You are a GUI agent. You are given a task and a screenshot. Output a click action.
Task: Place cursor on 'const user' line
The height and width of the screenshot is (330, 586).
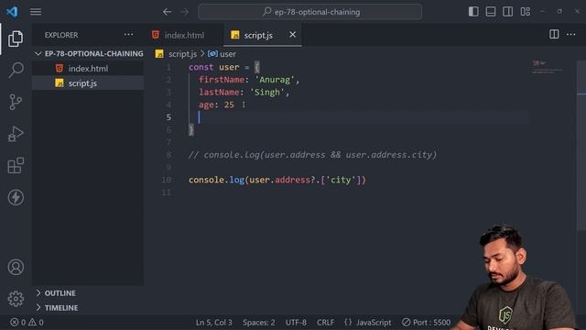pyautogui.click(x=224, y=67)
